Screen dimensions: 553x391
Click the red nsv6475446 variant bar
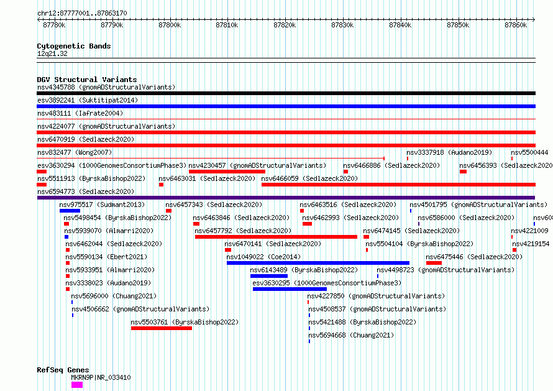pos(434,263)
